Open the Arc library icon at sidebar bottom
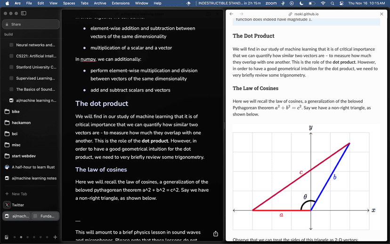This screenshot has height=244, width=390. point(6,237)
